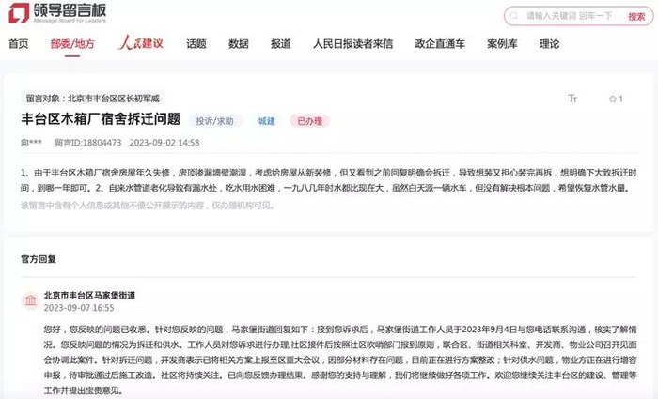Screen dimensions: 658x399
Task: Click the 马家堡街道 institution avatar icon
Action: (30, 300)
